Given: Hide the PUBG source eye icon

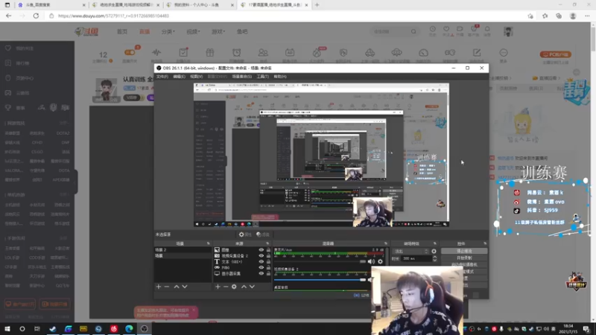Looking at the screenshot, I should tap(261, 267).
